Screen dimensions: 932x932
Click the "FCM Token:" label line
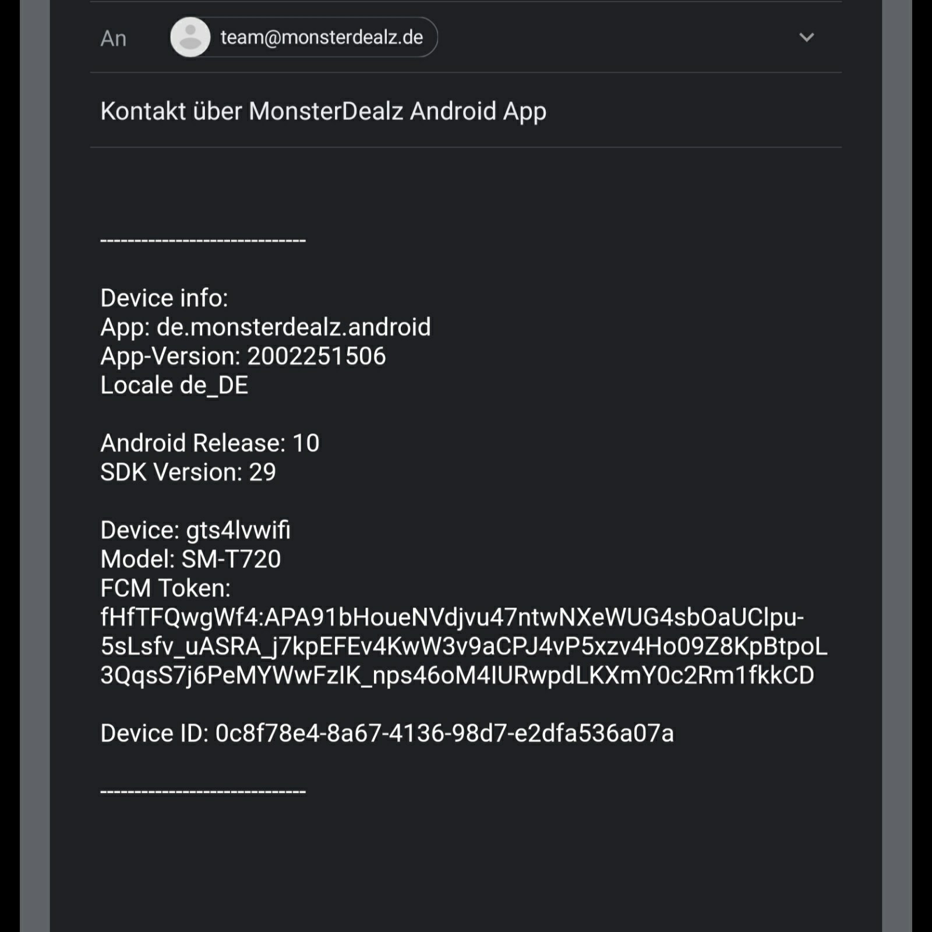pyautogui.click(x=165, y=588)
